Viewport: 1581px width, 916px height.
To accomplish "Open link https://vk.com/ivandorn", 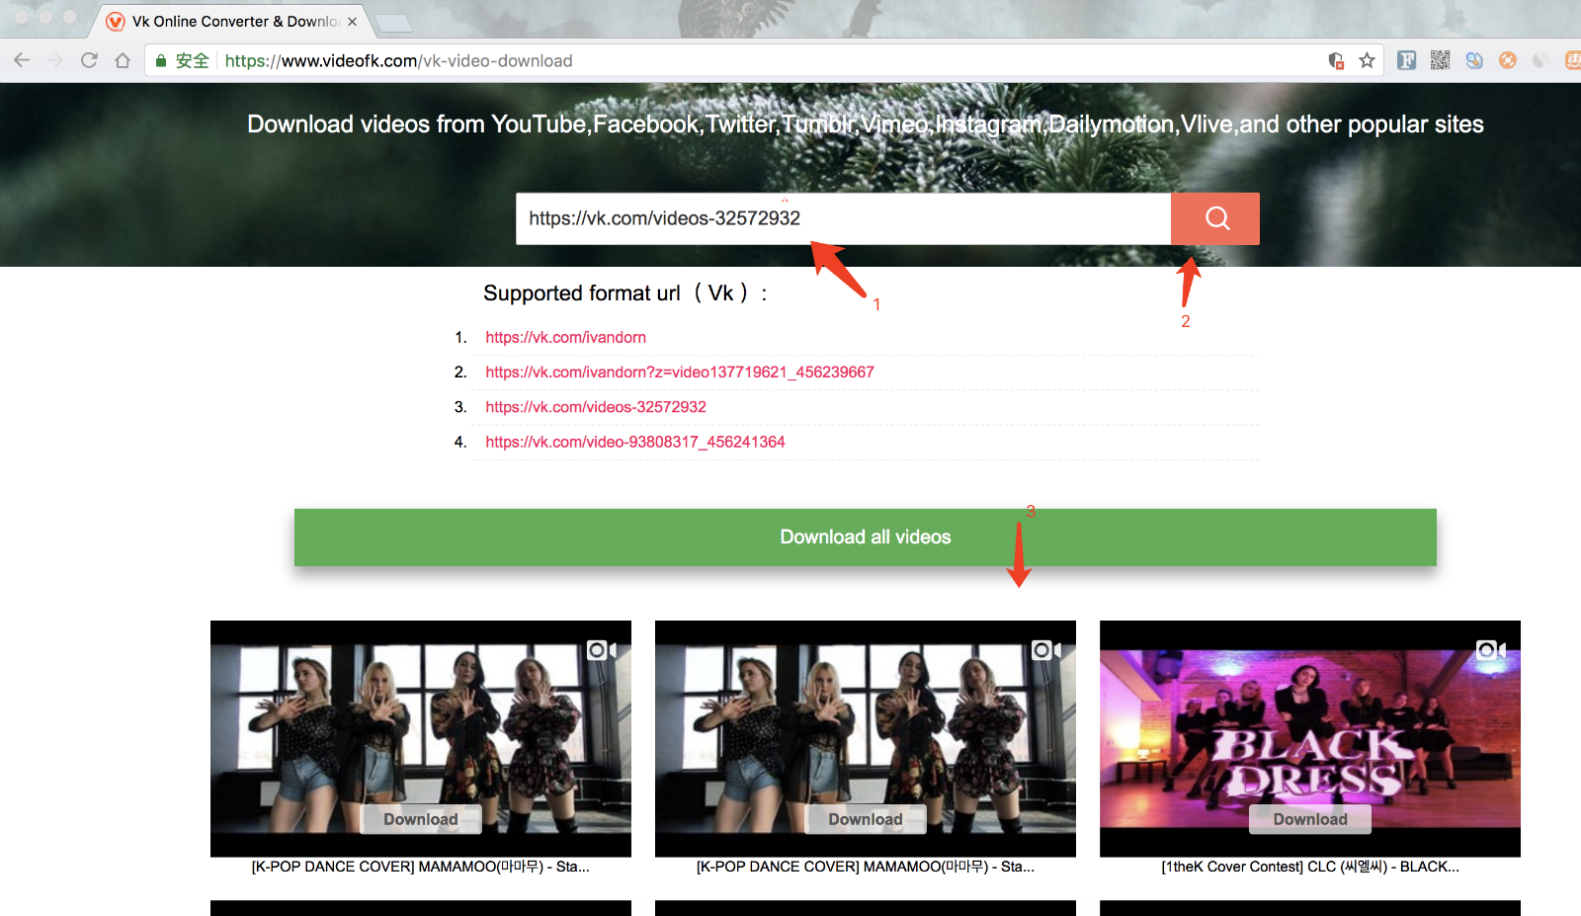I will point(565,338).
